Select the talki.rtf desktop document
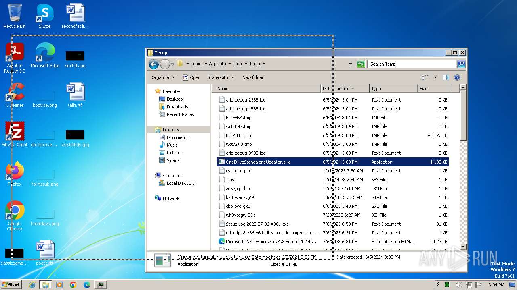Image resolution: width=517 pixels, height=290 pixels. tap(75, 95)
